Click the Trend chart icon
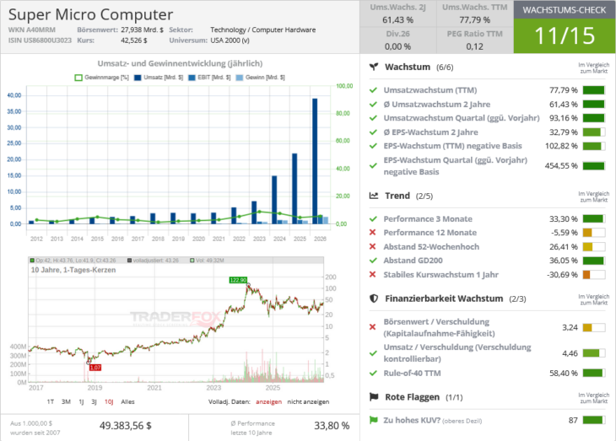The height and width of the screenshot is (441, 616). (374, 196)
